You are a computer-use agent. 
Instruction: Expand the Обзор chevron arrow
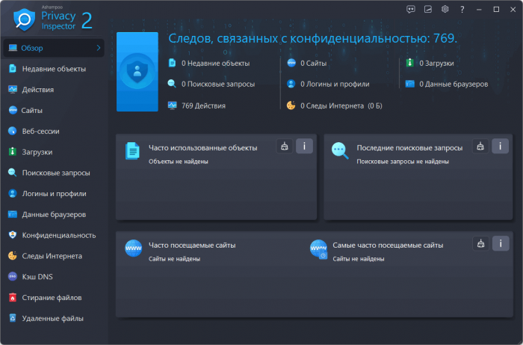[98, 48]
